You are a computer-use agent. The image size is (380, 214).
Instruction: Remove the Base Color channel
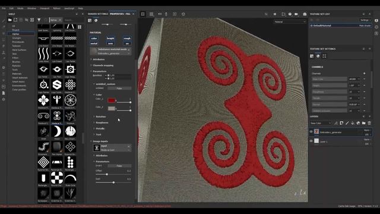coord(364,79)
